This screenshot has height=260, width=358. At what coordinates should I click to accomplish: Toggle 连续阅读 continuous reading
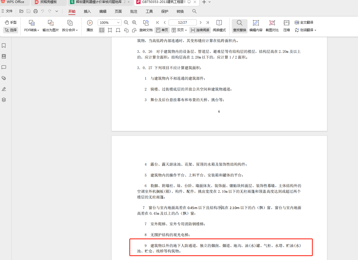(x=200, y=30)
